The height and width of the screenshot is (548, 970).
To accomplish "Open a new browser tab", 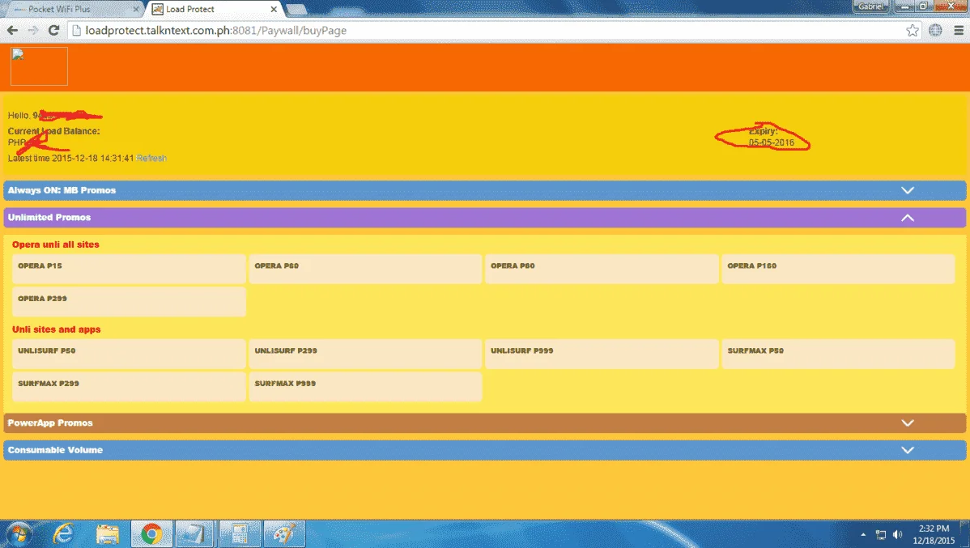I will (296, 9).
